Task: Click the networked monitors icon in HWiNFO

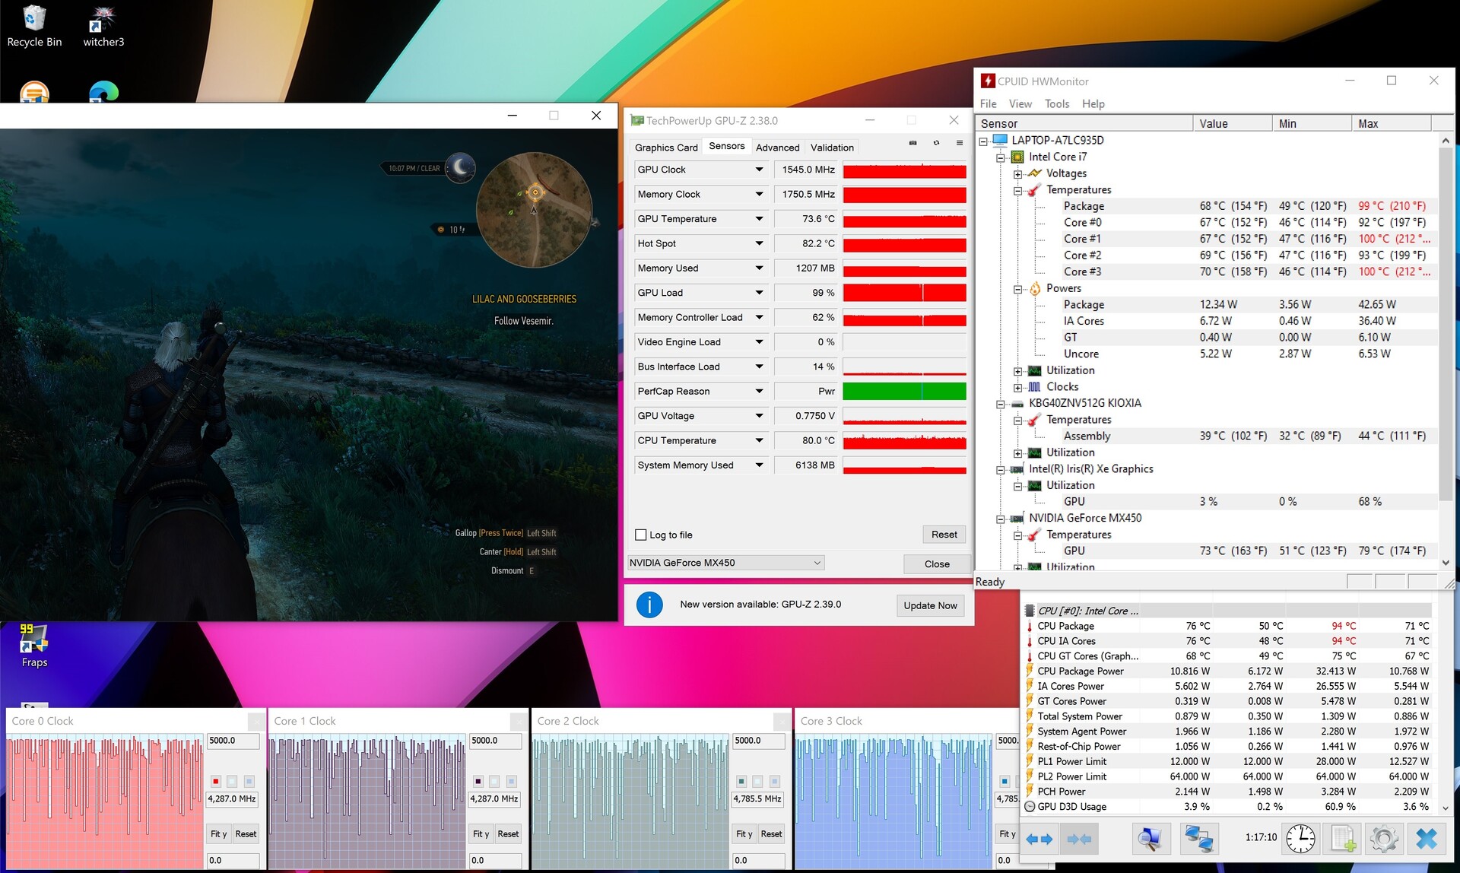Action: [1199, 838]
